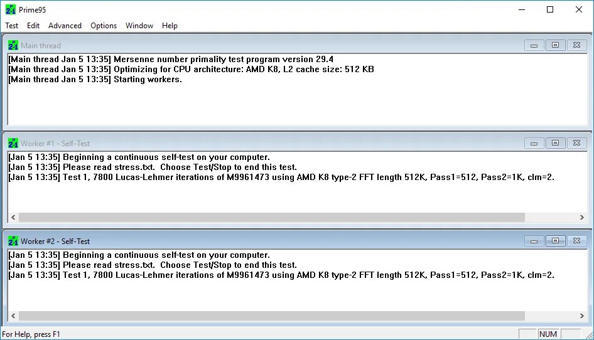This screenshot has width=594, height=340.
Task: Close the Prime95 application window
Action: click(579, 9)
